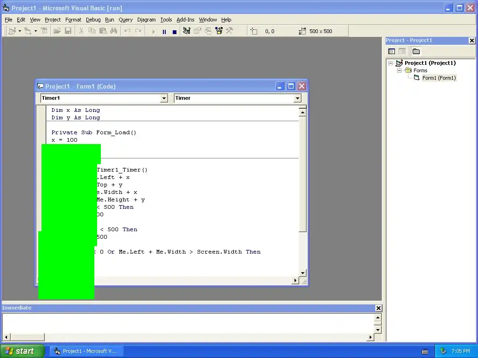Viewport: 478px width, 358px height.
Task: Click the Save Project floppy icon
Action: (68, 31)
